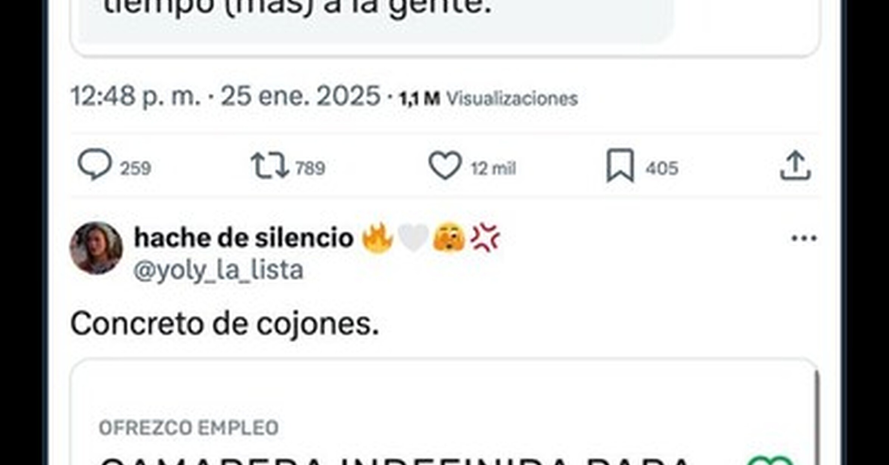View the 1,1 M Visualizaciones stats
Screen dimensions: 889x465
(488, 99)
